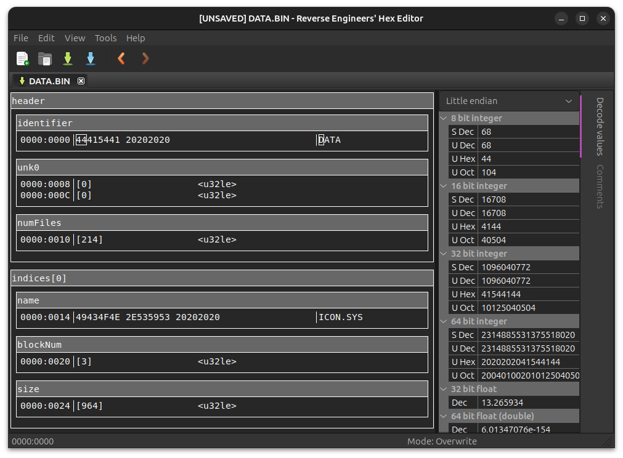The width and height of the screenshot is (623, 458).
Task: Click the New file toolbar icon
Action: coord(22,58)
